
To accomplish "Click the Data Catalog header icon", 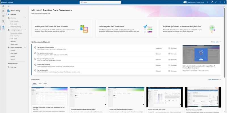I will pyautogui.click(x=9, y=11).
